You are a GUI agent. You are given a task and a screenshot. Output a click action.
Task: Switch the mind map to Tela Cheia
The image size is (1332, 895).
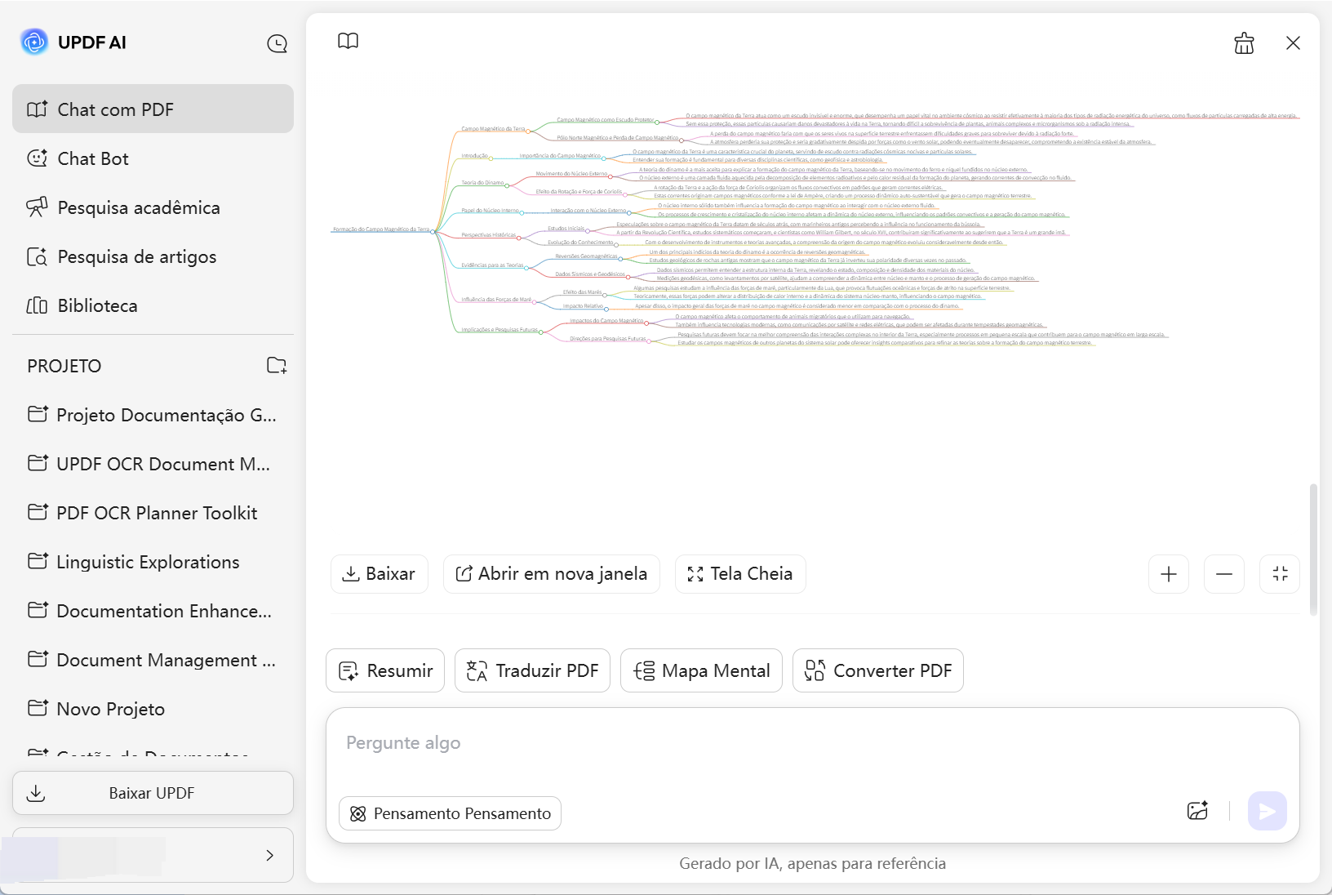pos(739,574)
